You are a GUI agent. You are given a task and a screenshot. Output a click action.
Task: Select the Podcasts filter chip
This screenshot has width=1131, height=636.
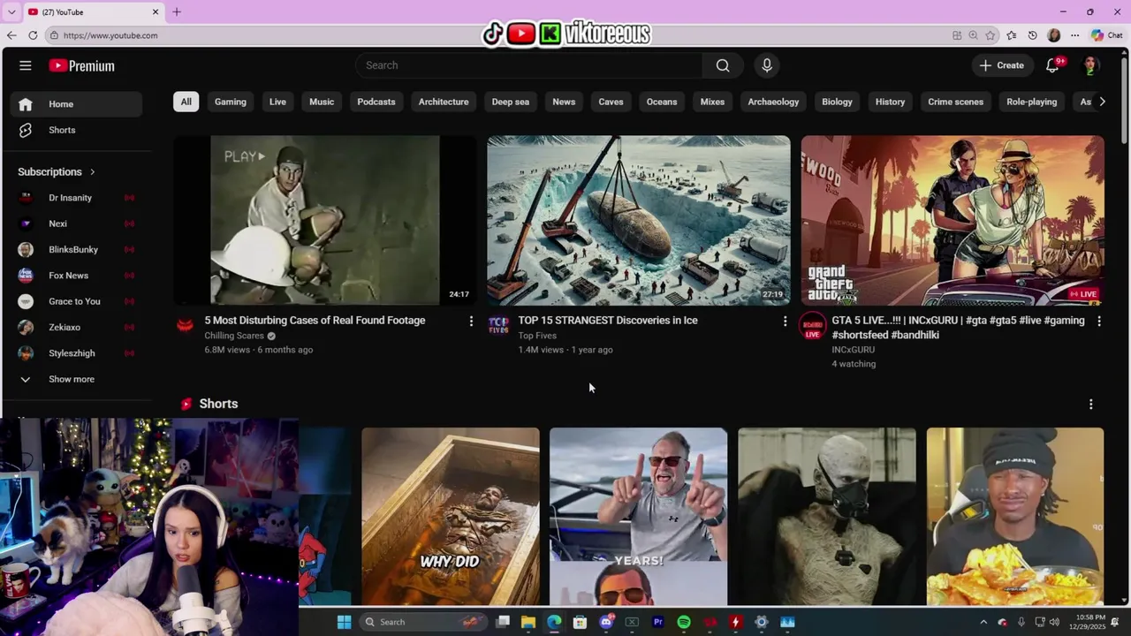tap(376, 102)
